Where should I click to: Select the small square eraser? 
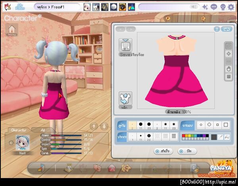click(x=217, y=125)
